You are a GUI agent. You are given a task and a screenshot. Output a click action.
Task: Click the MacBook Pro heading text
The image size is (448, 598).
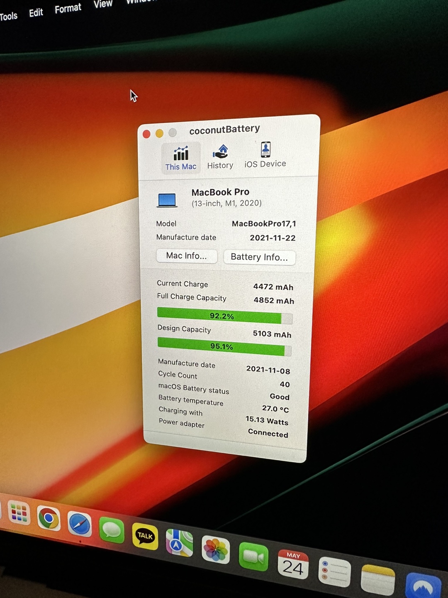[220, 192]
